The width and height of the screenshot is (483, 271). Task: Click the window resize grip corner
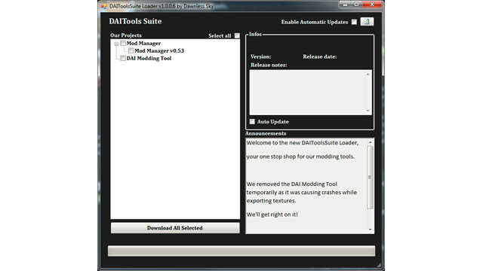point(379,265)
